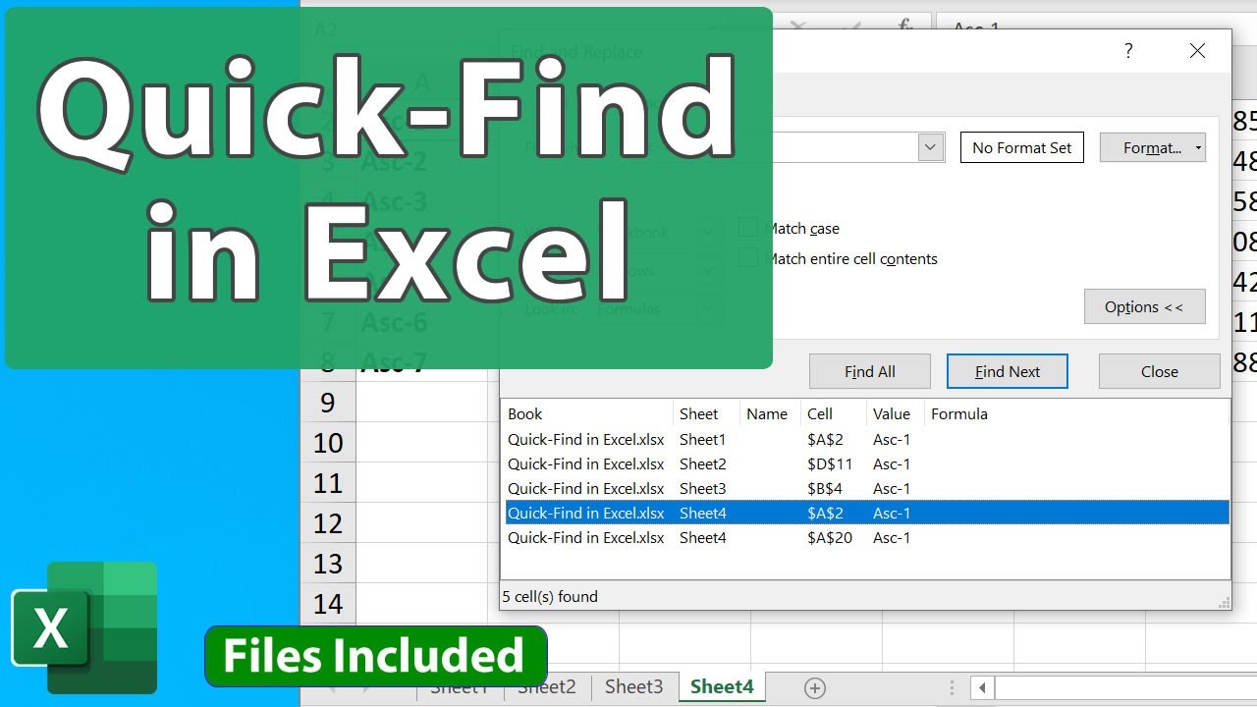Close the Find and Replace dialog with X
This screenshot has width=1257, height=707.
1197,51
